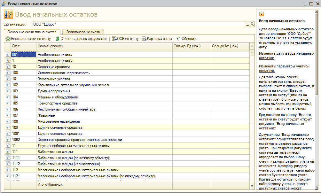Click the document list icon of Открыть список документов
Screen dimensions: 321x193
tap(58, 39)
